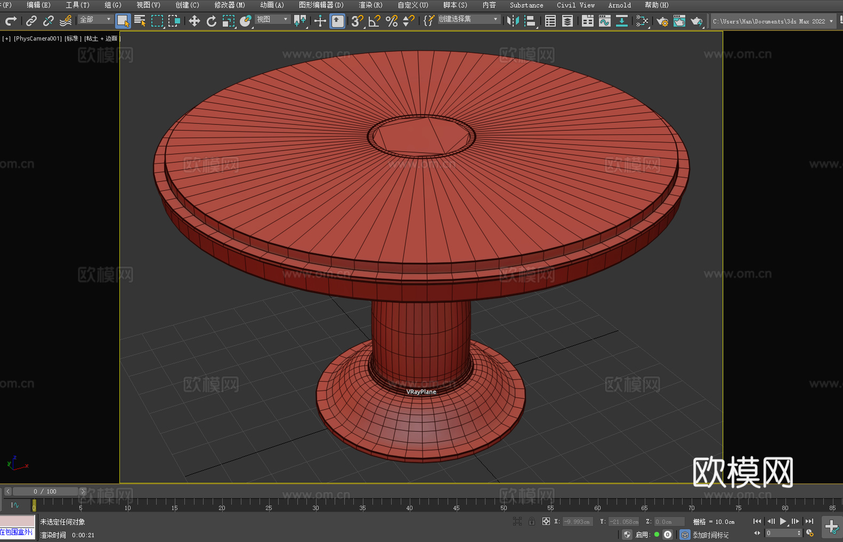Select the Scale tool
The width and height of the screenshot is (843, 542).
click(229, 21)
